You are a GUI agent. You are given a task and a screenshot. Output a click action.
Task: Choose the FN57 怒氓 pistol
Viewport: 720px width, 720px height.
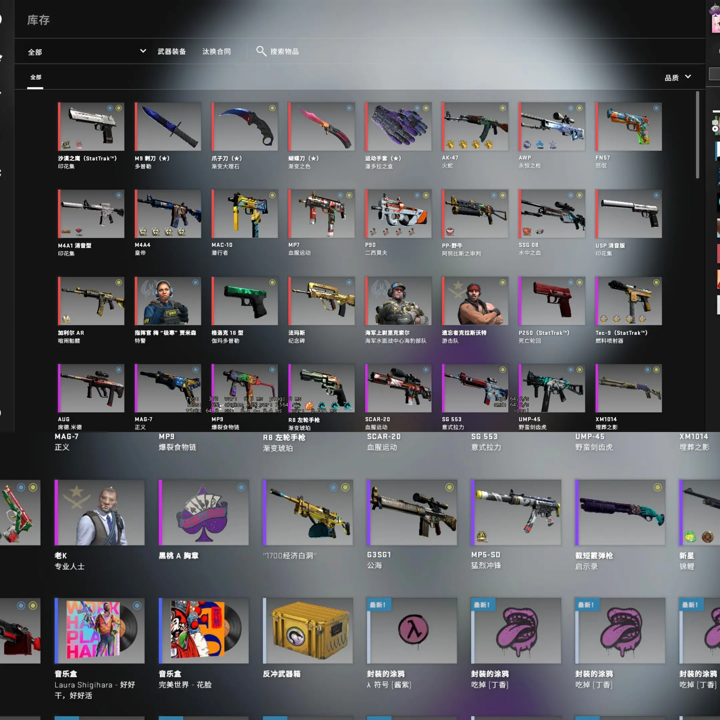point(629,127)
